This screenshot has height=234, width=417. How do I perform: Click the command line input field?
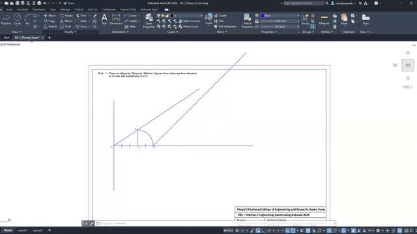point(218,224)
